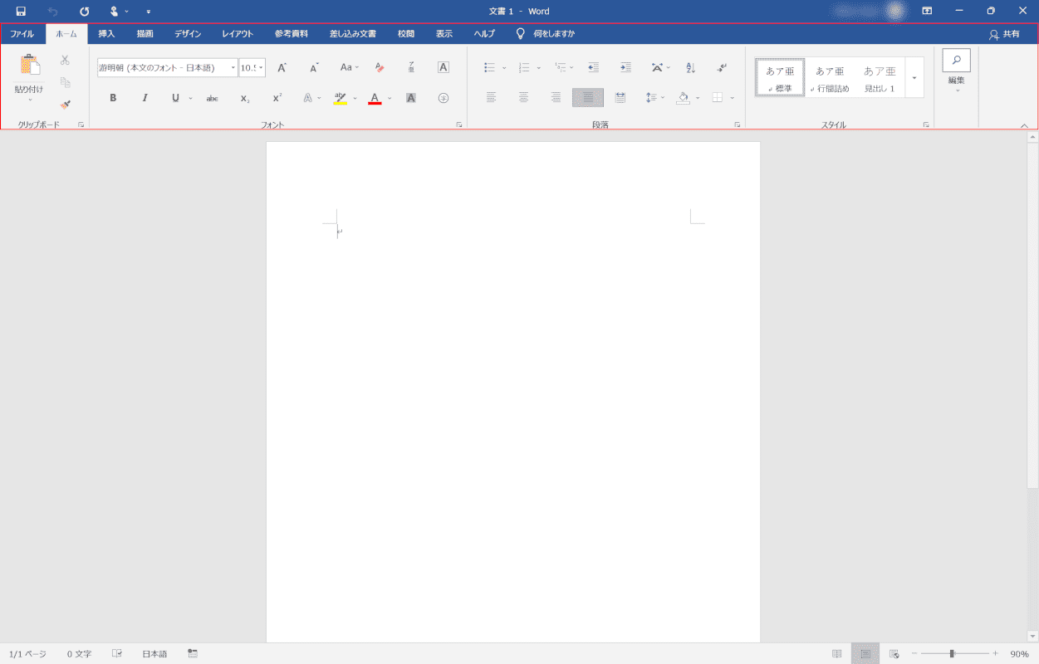This screenshot has width=1039, height=664.
Task: Click the 共有 (Share) button
Action: click(x=1003, y=34)
